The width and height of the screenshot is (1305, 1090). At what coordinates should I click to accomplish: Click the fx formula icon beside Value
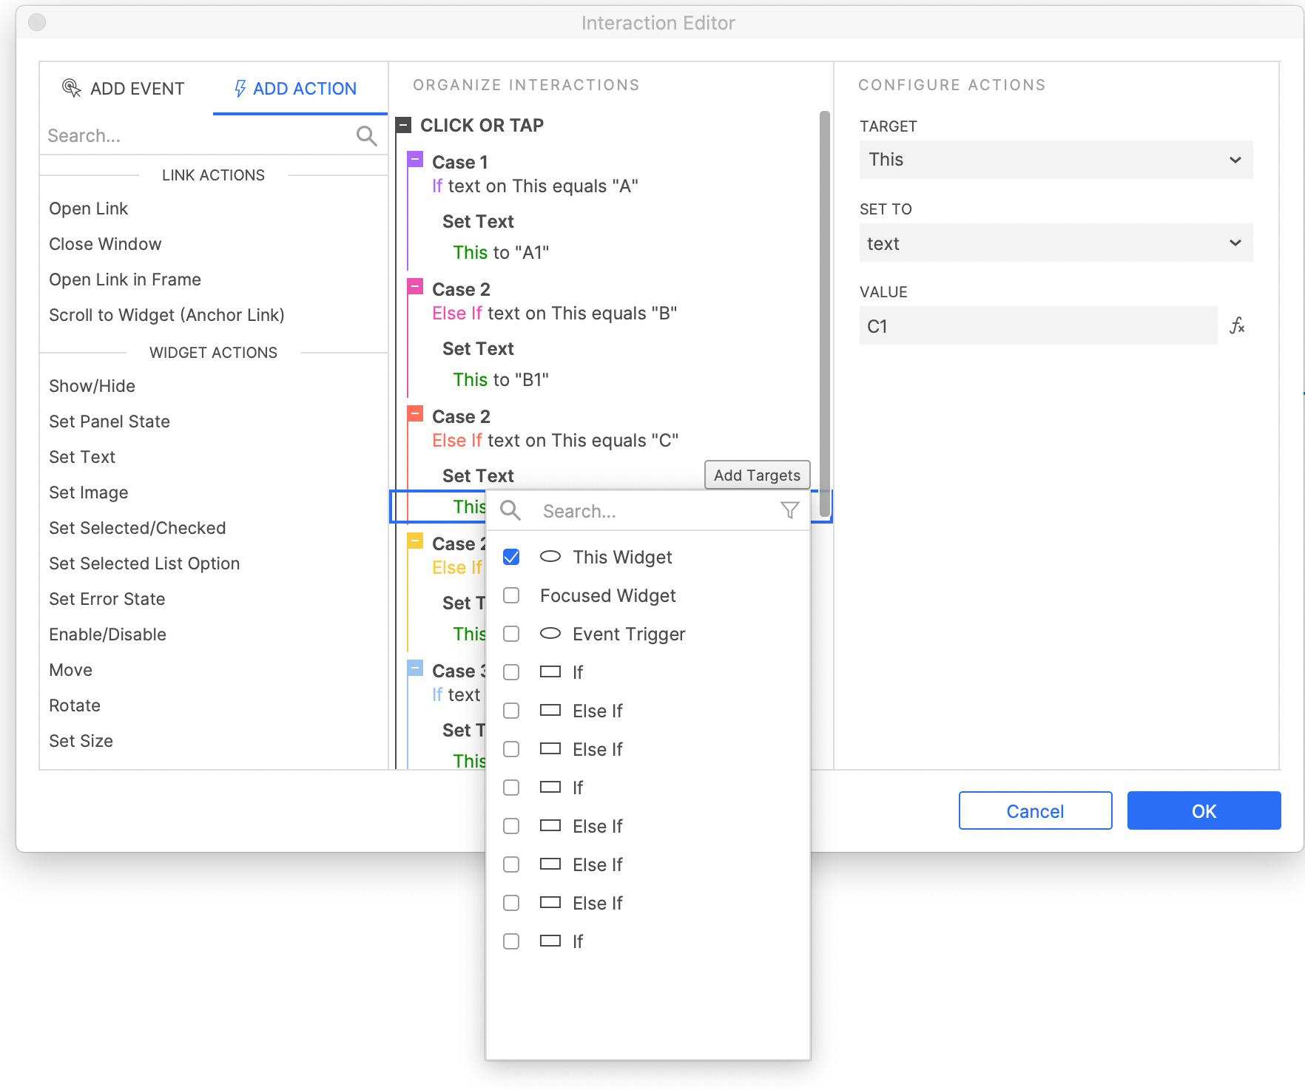1237,325
